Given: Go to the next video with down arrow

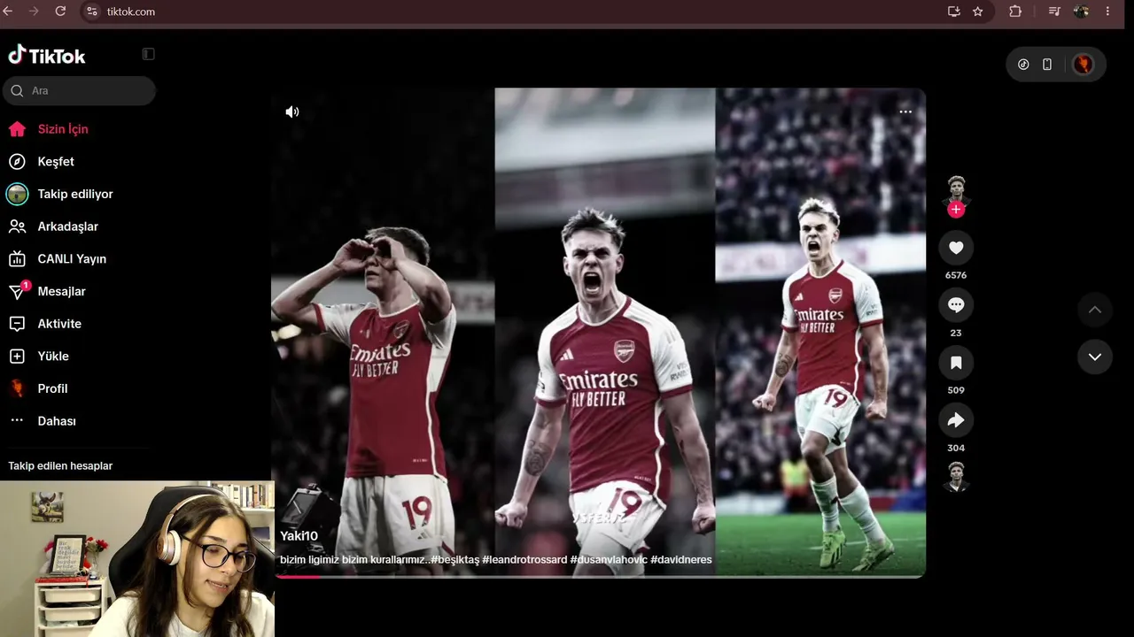Looking at the screenshot, I should tap(1095, 357).
